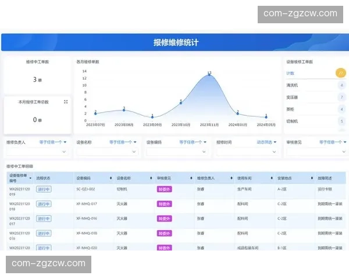Select the 2023年10月 data point on chart

click(x=181, y=103)
